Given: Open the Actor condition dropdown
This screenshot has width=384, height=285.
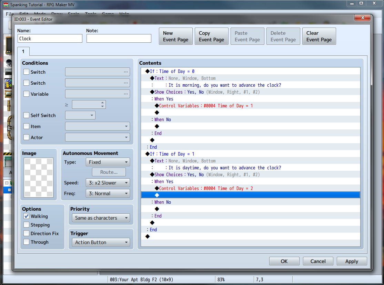Looking at the screenshot, I should [x=98, y=137].
